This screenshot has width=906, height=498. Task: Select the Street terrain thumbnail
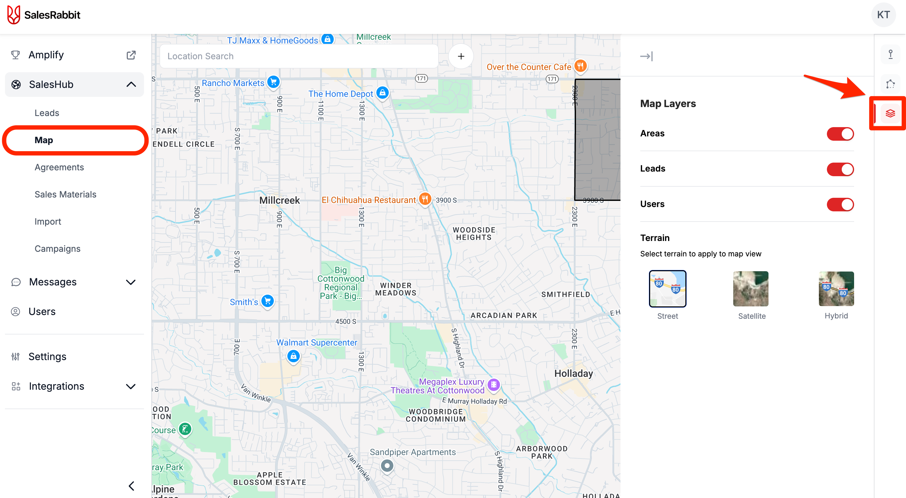(x=667, y=289)
